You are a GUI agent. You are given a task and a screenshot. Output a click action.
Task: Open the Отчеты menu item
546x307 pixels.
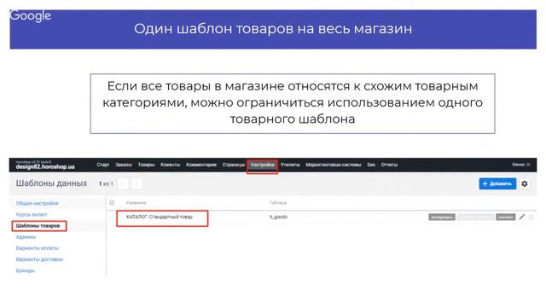point(389,165)
